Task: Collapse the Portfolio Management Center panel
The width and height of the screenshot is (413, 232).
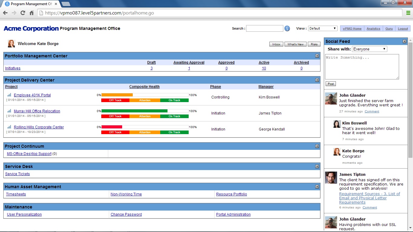Action: [x=317, y=56]
